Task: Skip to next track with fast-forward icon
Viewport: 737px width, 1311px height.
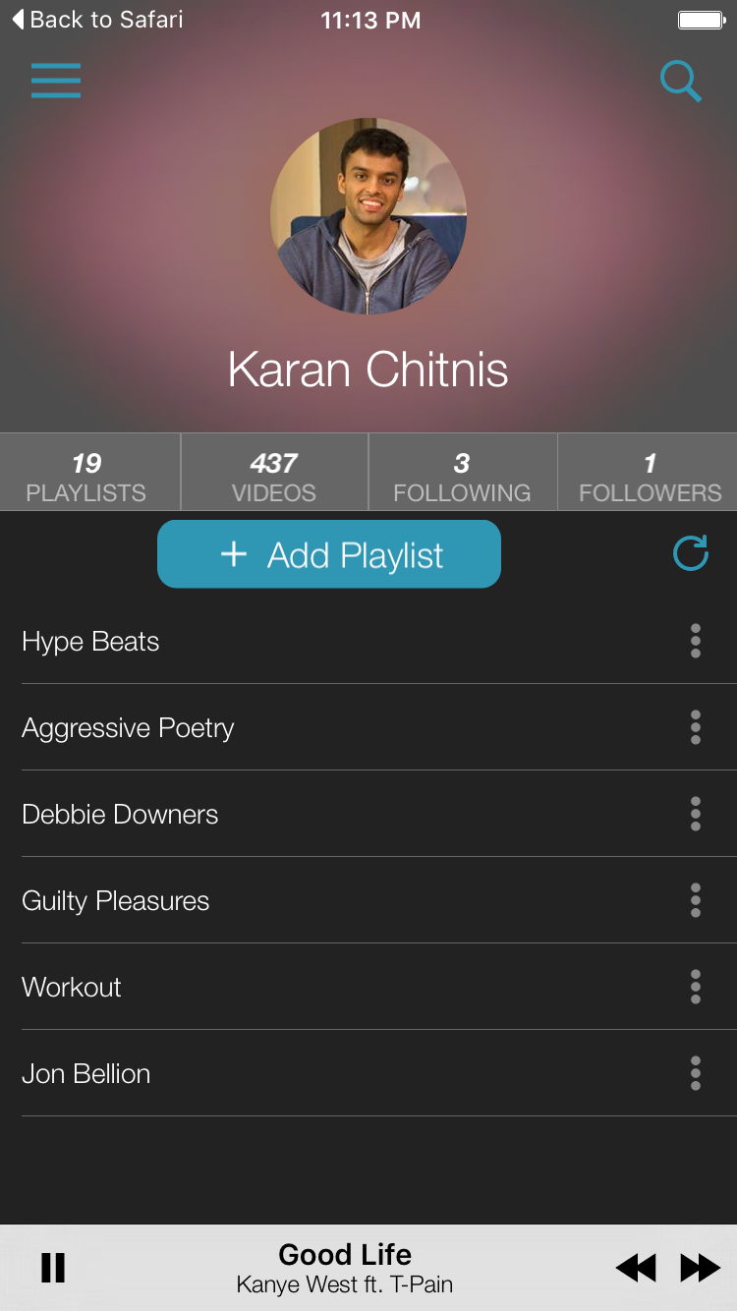Action: point(700,1268)
